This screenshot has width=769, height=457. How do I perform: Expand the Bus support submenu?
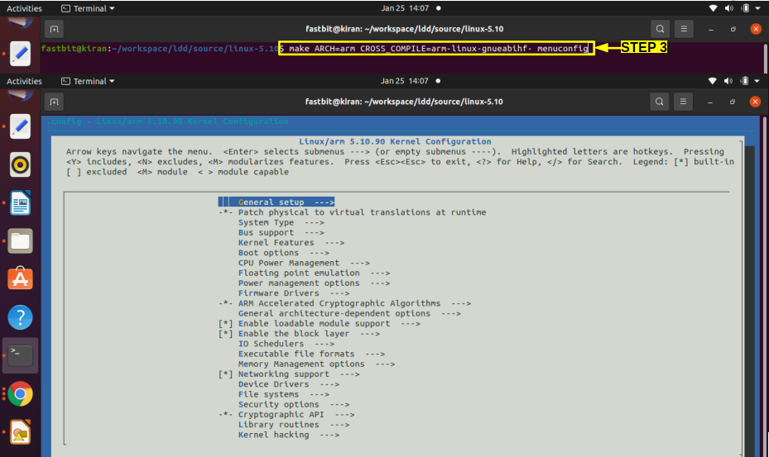[281, 233]
